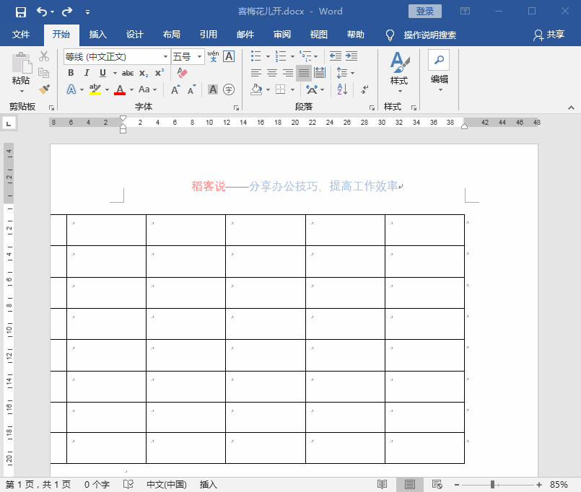Switch to read mode view in status bar
This screenshot has width=581, height=492.
point(382,484)
